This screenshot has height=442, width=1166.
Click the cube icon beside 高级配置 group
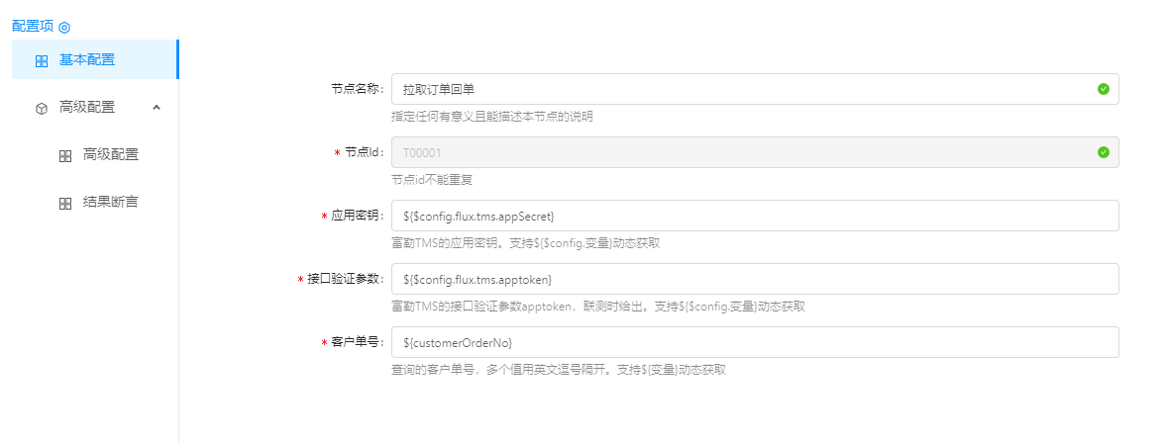click(x=41, y=108)
